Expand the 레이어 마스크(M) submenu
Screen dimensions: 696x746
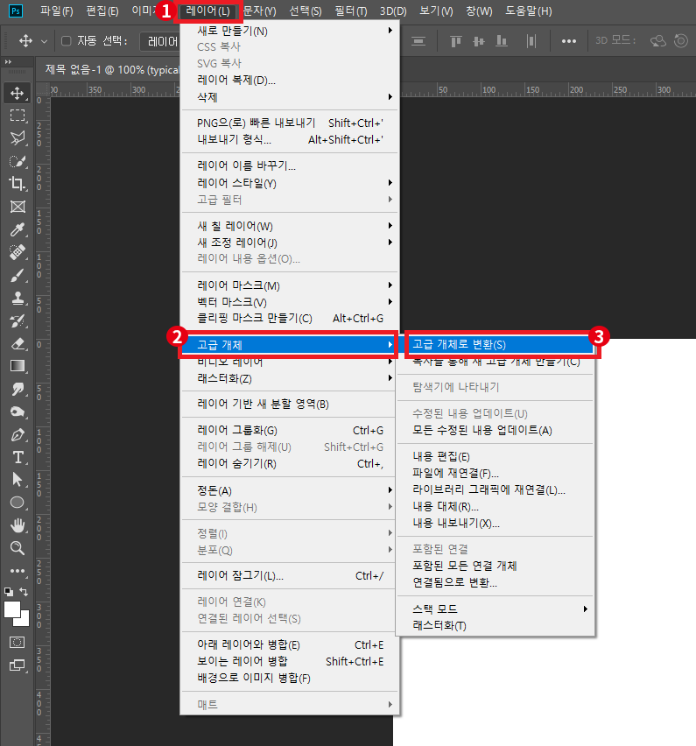coord(290,285)
